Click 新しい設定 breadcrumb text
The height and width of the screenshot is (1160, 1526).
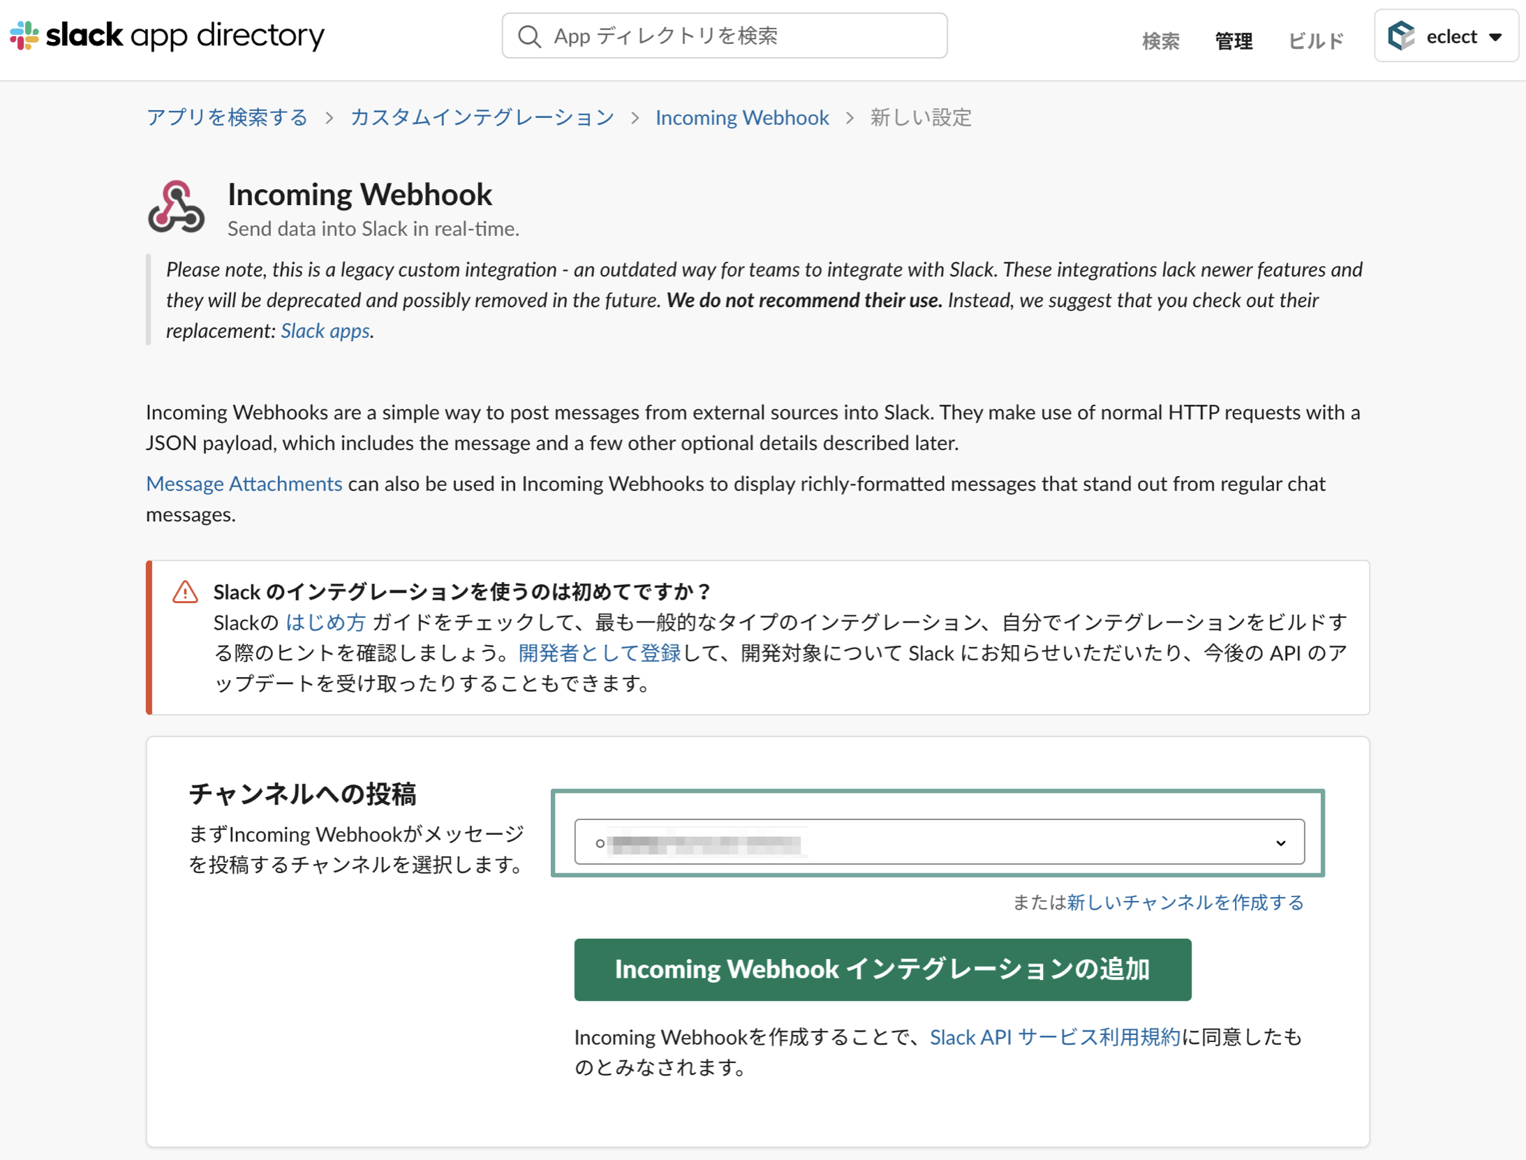(x=921, y=117)
